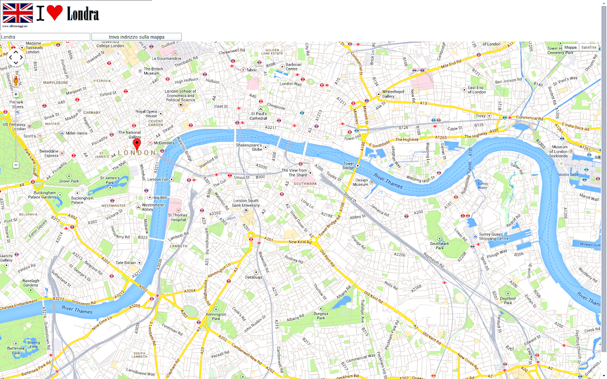
Task: Select the orange Street View pegman
Action: tap(16, 80)
